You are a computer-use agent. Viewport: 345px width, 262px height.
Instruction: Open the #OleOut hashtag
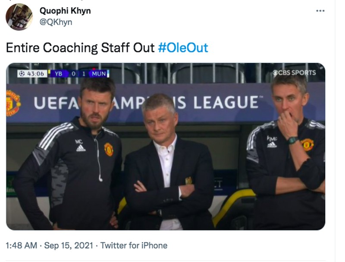(x=183, y=48)
